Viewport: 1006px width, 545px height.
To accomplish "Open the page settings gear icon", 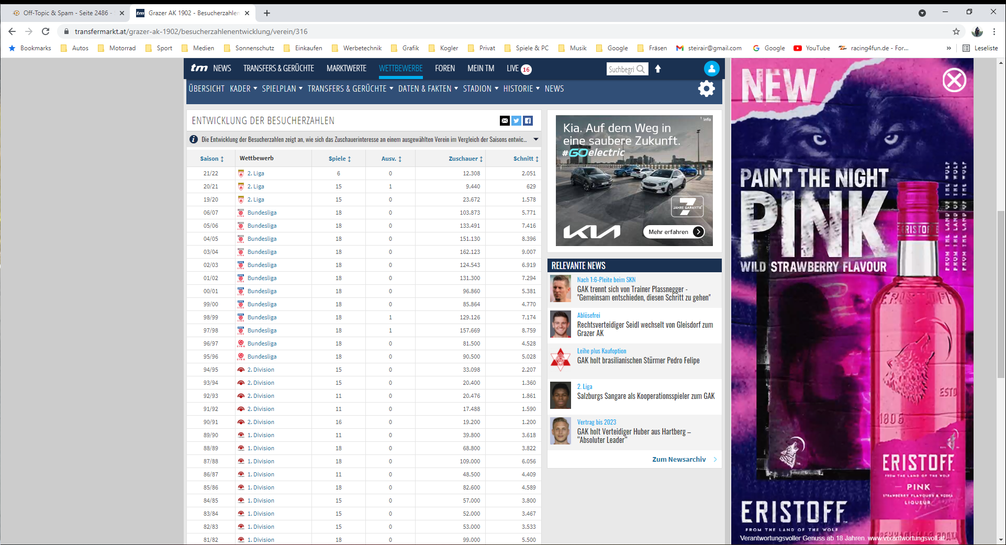I will [x=707, y=88].
